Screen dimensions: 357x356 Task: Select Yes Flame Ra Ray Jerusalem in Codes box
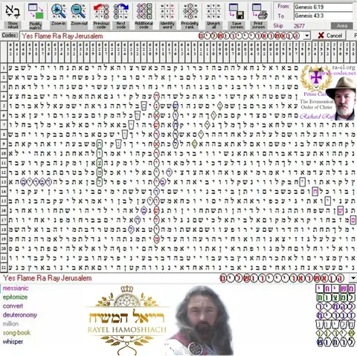coord(62,36)
